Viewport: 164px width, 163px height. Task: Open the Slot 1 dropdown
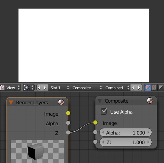click(59, 88)
